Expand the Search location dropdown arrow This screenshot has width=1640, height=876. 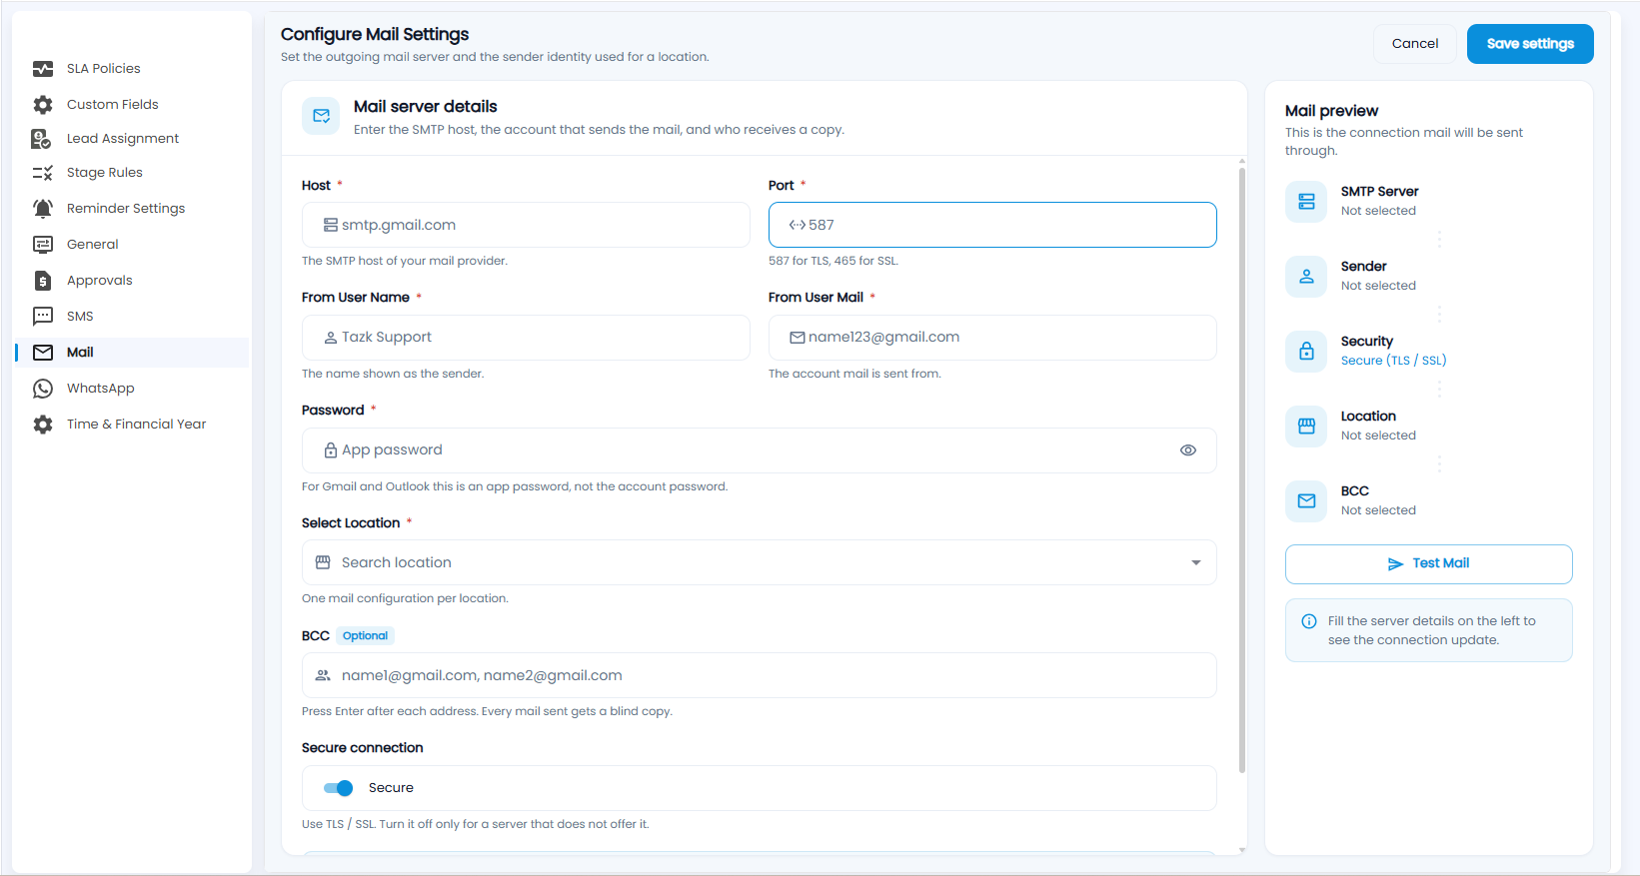click(x=1196, y=563)
